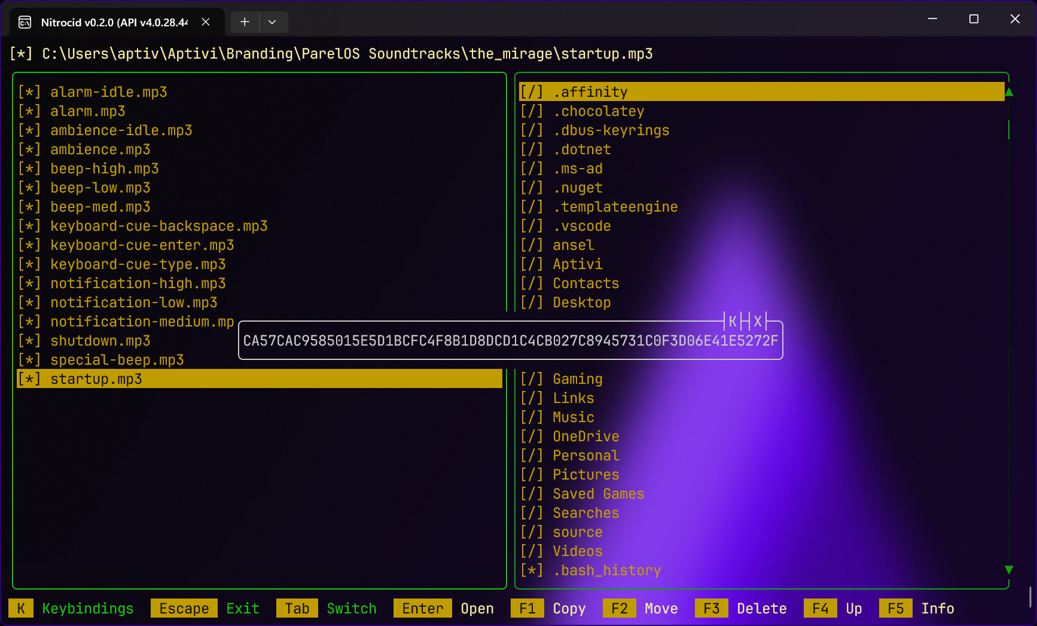Click the SHA hash text in popup
The image size is (1037, 626).
pos(510,341)
